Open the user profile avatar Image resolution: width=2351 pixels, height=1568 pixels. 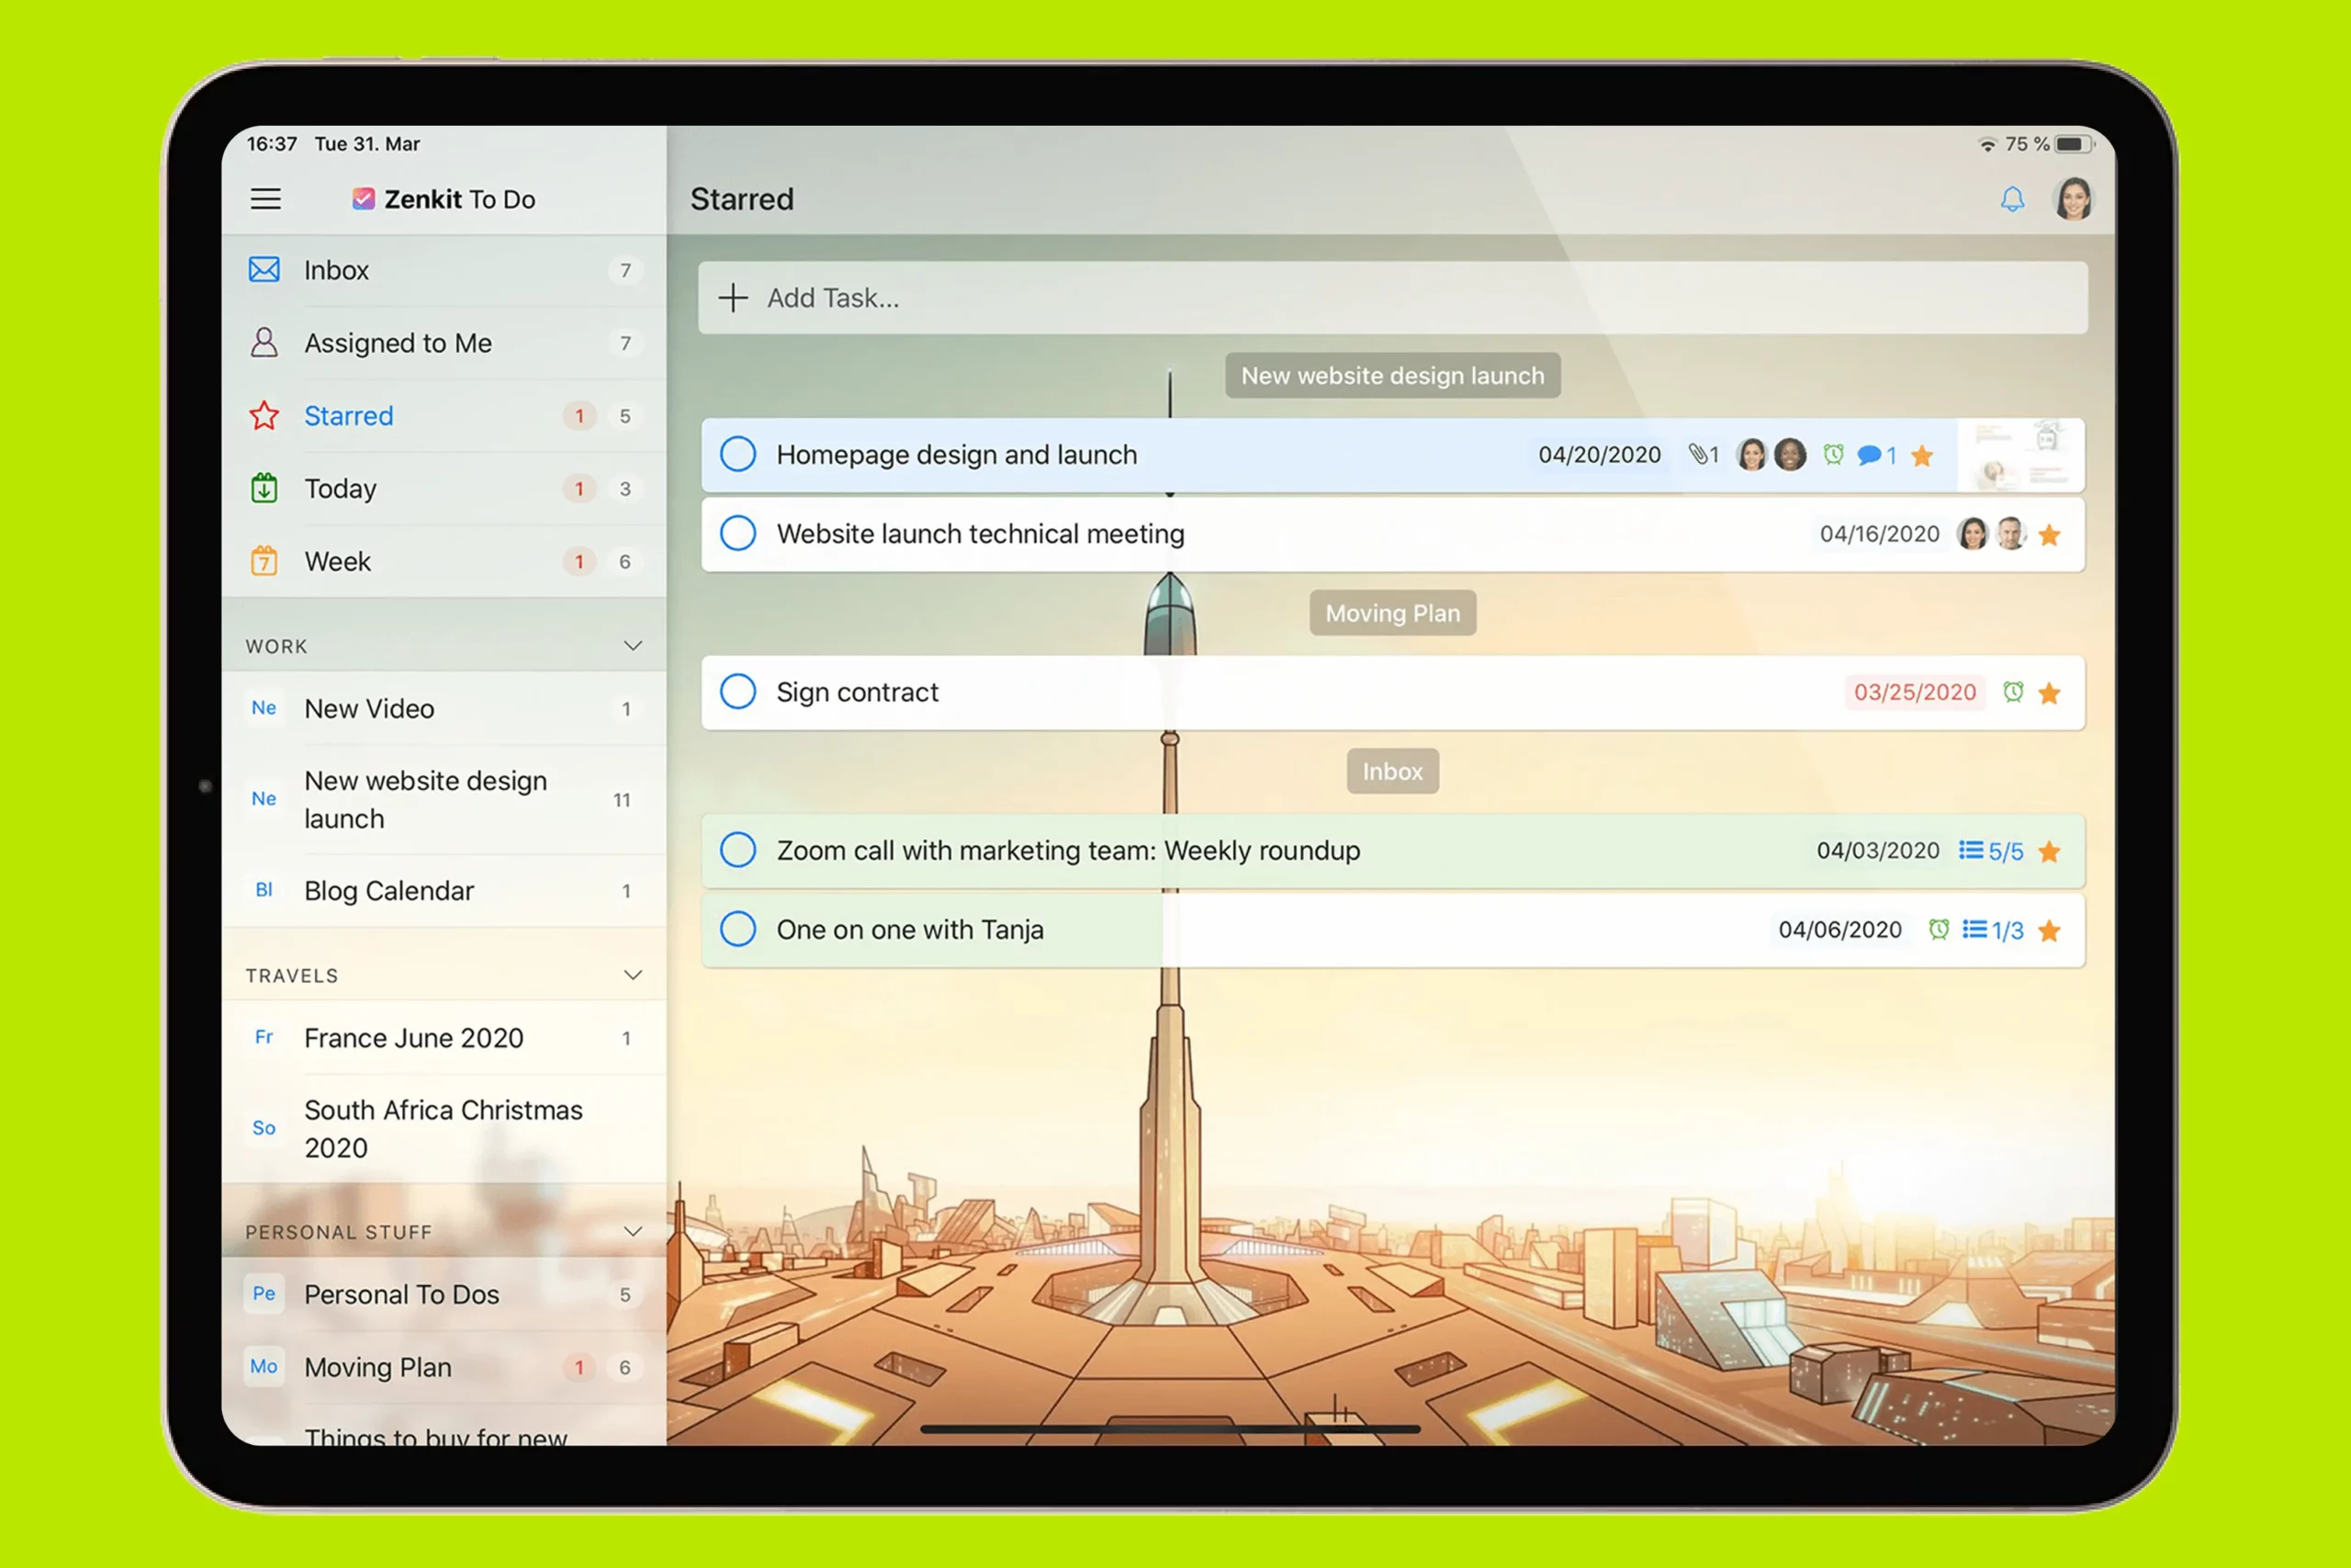point(2073,198)
